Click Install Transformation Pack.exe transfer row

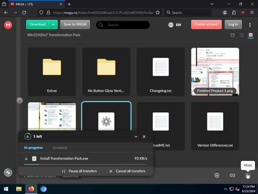[x=86, y=158]
